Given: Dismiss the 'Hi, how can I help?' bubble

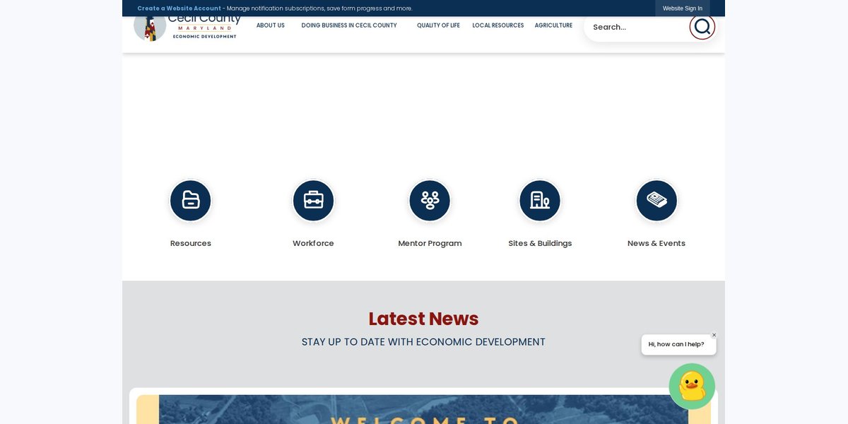Looking at the screenshot, I should pyautogui.click(x=714, y=335).
